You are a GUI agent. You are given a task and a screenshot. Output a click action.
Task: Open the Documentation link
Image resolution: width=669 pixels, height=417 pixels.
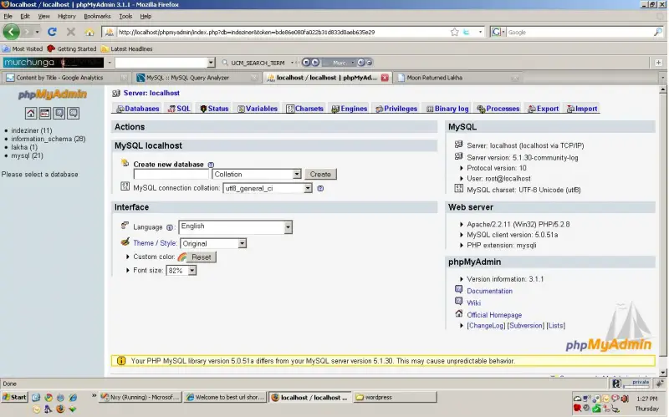click(x=489, y=291)
